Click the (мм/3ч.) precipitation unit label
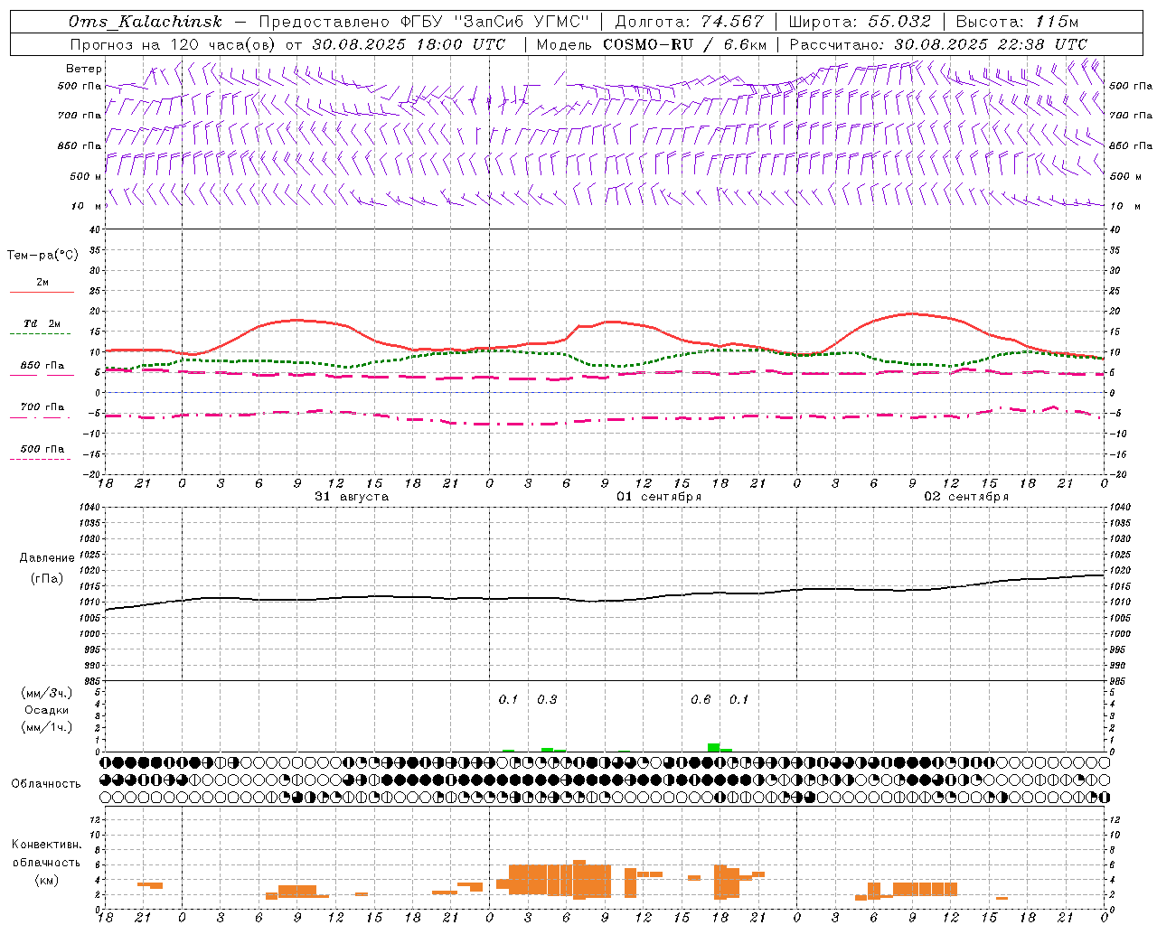 pyautogui.click(x=47, y=693)
